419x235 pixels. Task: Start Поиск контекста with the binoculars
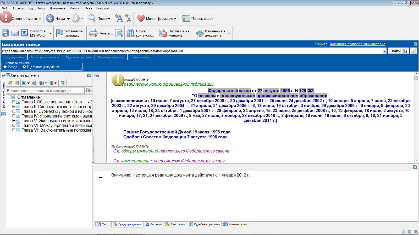coord(130,33)
